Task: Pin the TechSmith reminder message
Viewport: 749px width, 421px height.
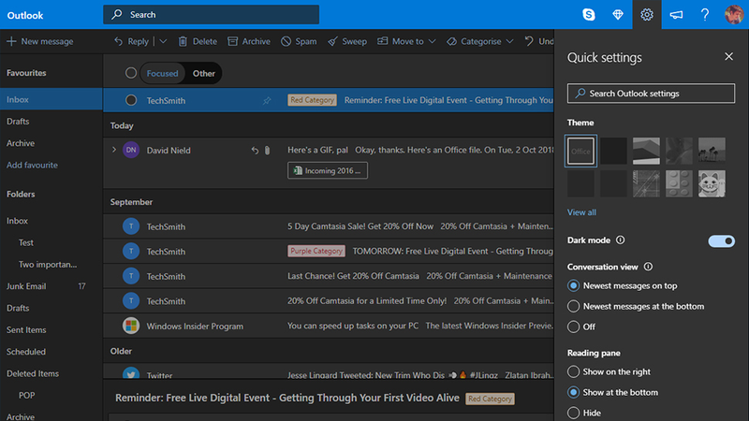Action: click(x=267, y=100)
